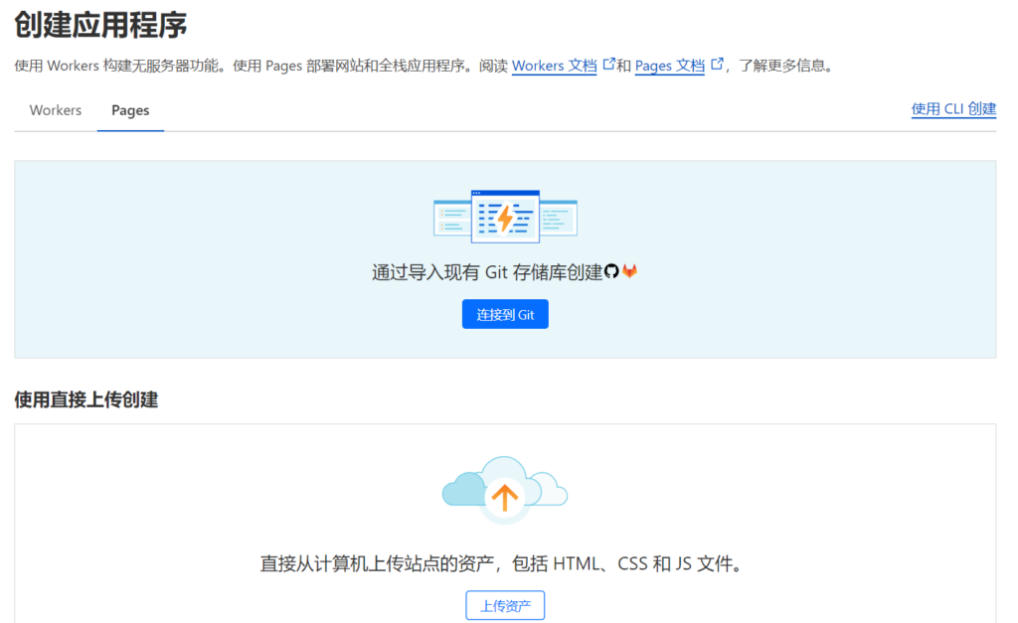Image resolution: width=1018 pixels, height=623 pixels.
Task: Open the 使用 CLI 创建 link
Action: [953, 109]
